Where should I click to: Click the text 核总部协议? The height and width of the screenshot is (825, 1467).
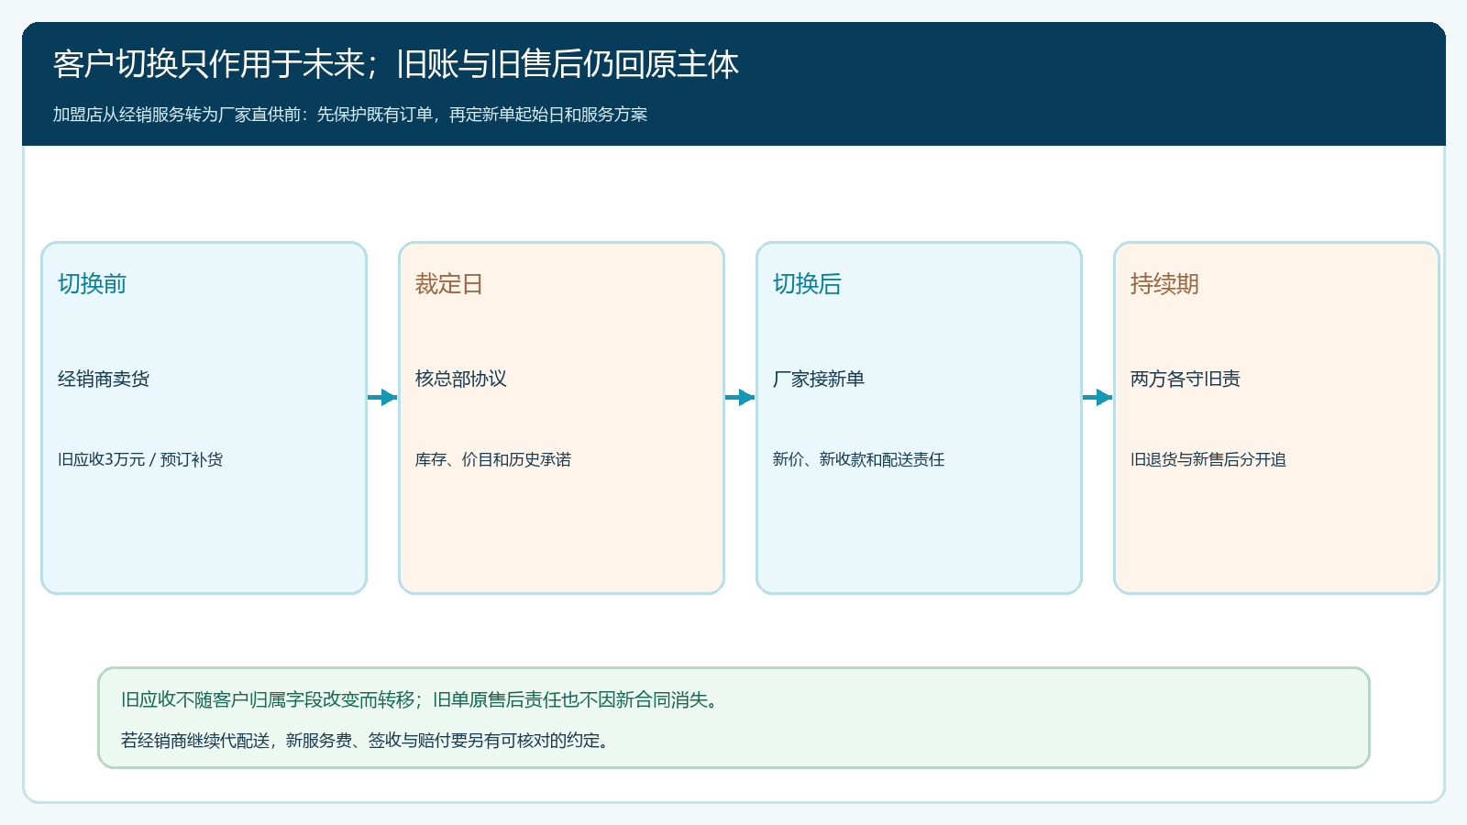pyautogui.click(x=461, y=379)
